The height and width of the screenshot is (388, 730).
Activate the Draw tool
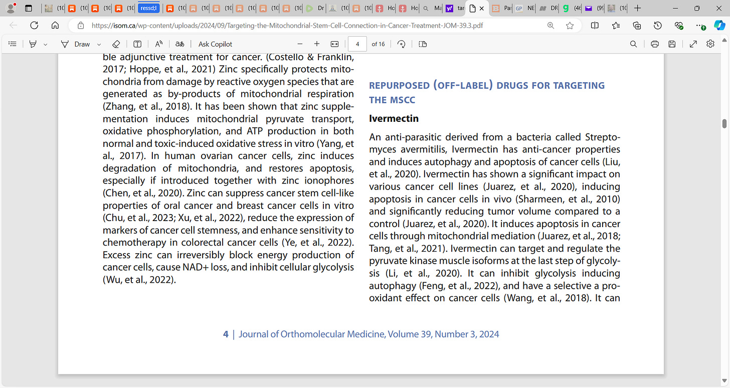pos(75,44)
